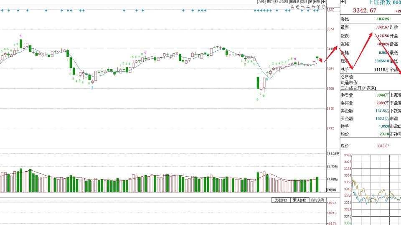This screenshot has height=225, width=401.
Task: Toggle the eye visibility icon above chart
Action: point(292,7)
